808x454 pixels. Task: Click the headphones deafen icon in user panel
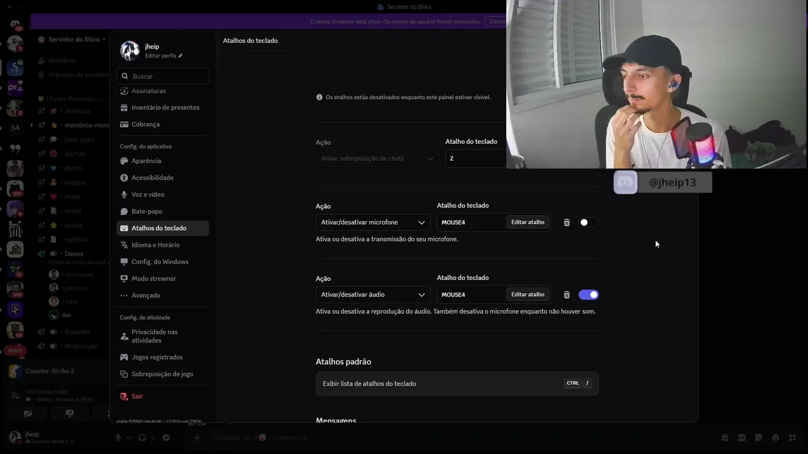[x=142, y=438]
